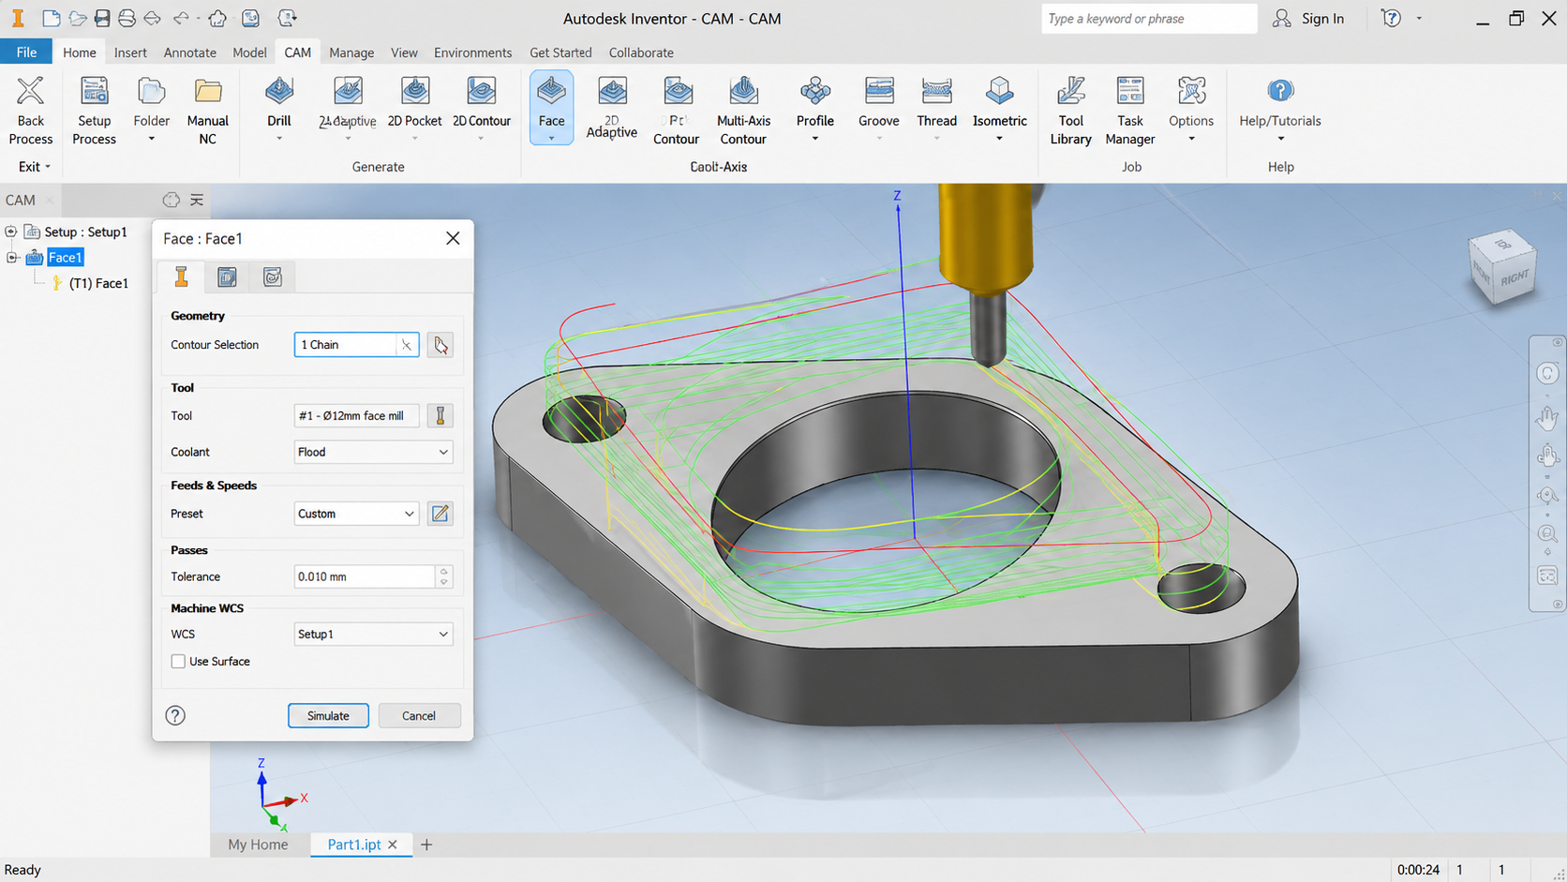
Task: Click the Tolerance value field
Action: coord(365,576)
